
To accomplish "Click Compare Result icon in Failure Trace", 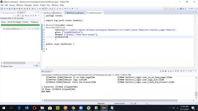I will click(39, 66).
